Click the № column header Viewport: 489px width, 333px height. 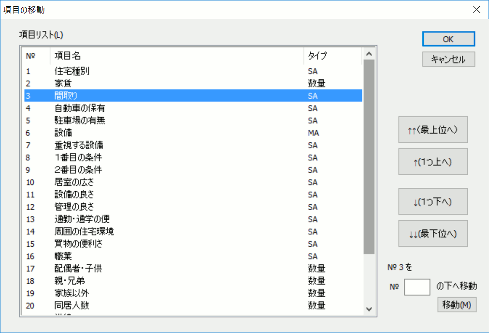(36, 56)
